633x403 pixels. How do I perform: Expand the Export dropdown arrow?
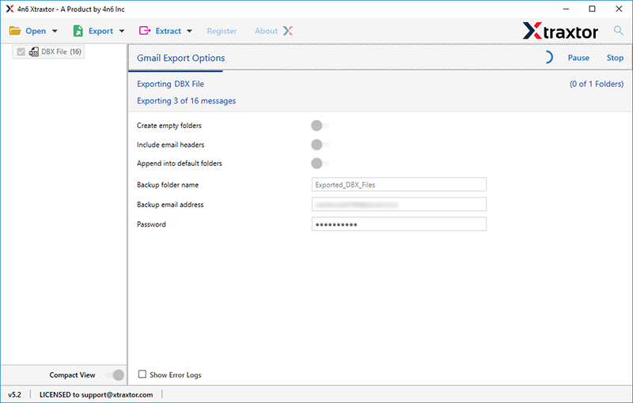[122, 31]
